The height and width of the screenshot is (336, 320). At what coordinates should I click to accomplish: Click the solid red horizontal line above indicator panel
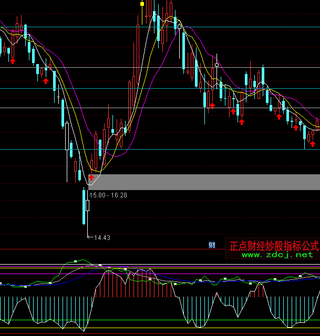pos(105,249)
